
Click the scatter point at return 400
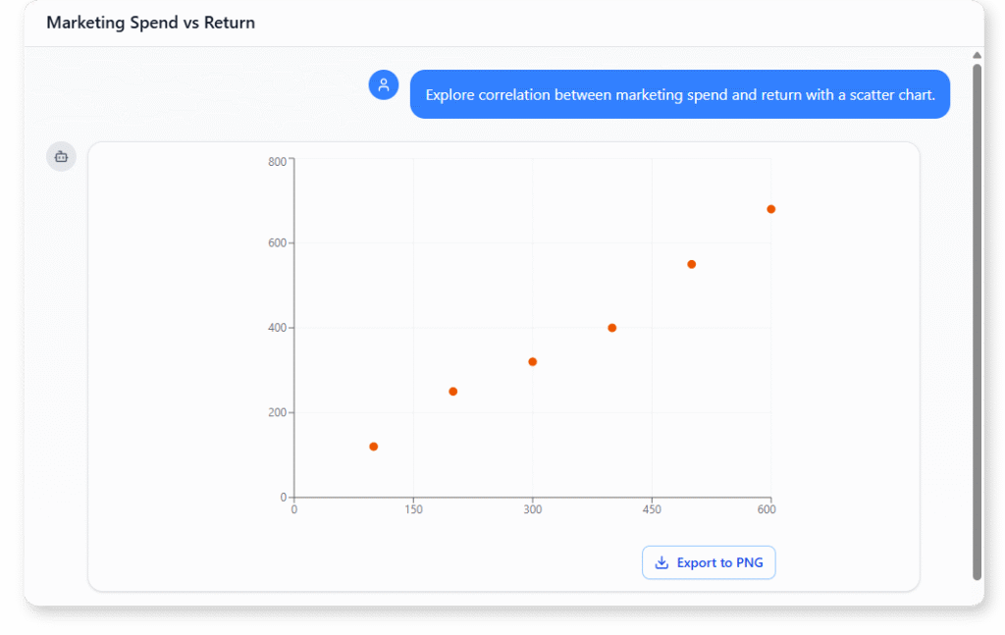coord(612,328)
